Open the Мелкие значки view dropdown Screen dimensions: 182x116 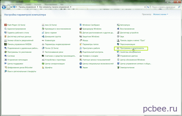pos(161,14)
